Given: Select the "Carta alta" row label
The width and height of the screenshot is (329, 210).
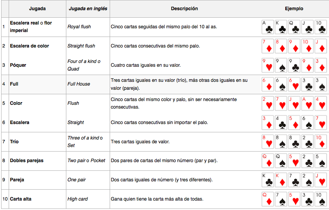Looking at the screenshot, I should point(21,199).
